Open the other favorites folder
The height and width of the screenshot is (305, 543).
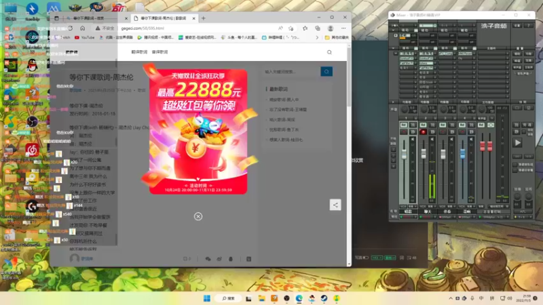[x=337, y=37]
